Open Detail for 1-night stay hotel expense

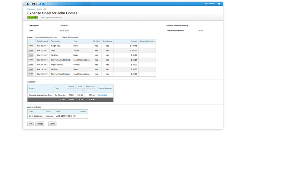(x=30, y=46)
